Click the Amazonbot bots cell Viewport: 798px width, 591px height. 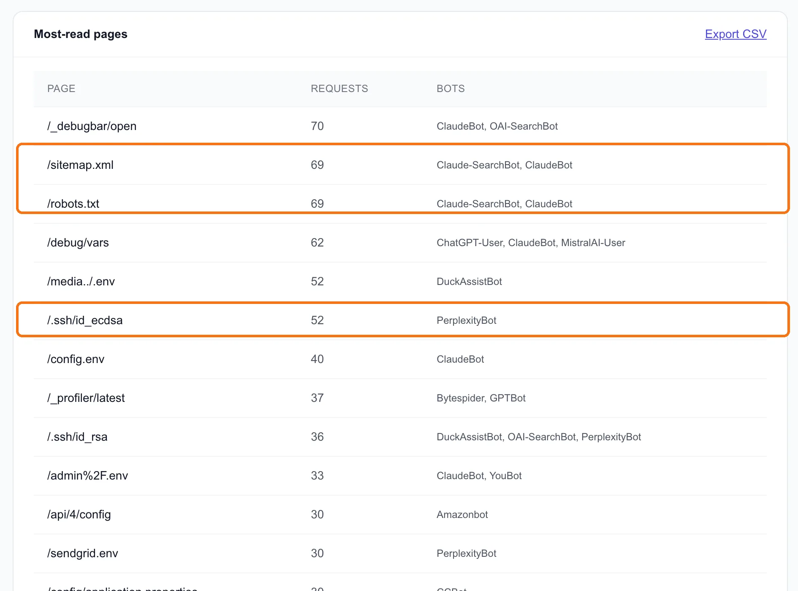(462, 515)
